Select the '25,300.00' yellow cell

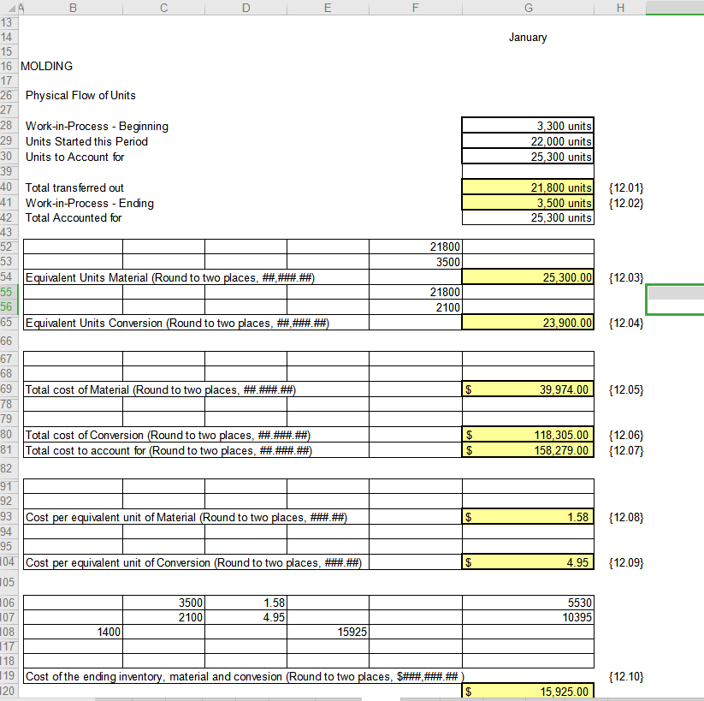click(x=528, y=277)
